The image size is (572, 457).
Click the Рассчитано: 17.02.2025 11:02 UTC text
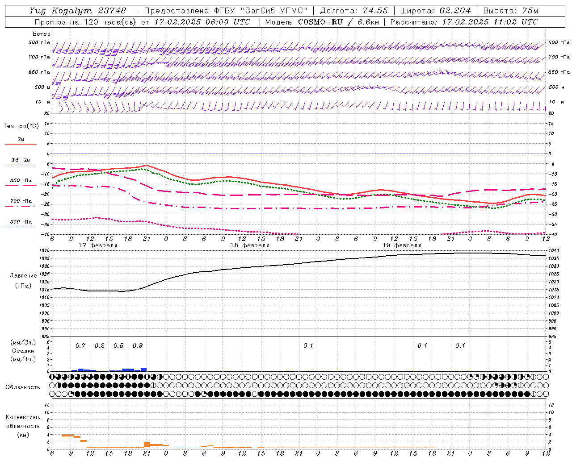pyautogui.click(x=464, y=22)
